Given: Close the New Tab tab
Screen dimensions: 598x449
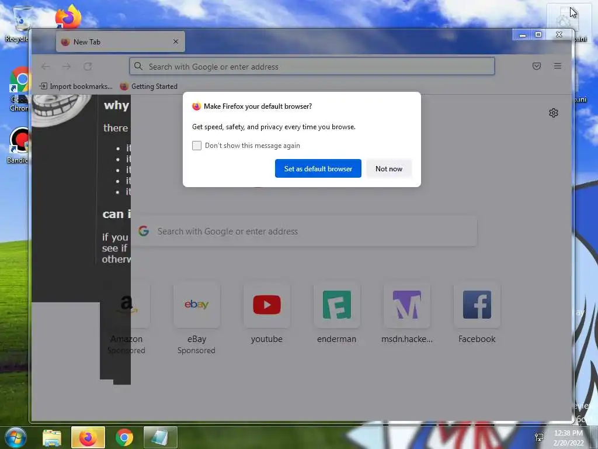Looking at the screenshot, I should (175, 42).
